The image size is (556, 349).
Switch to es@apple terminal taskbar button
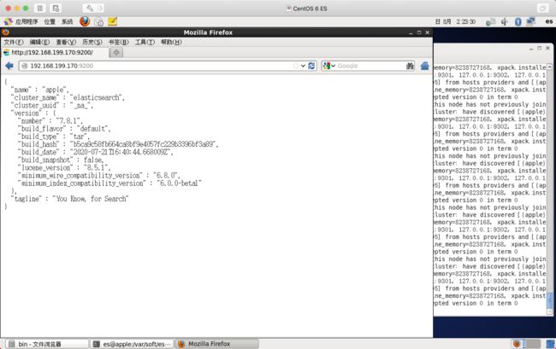click(132, 344)
